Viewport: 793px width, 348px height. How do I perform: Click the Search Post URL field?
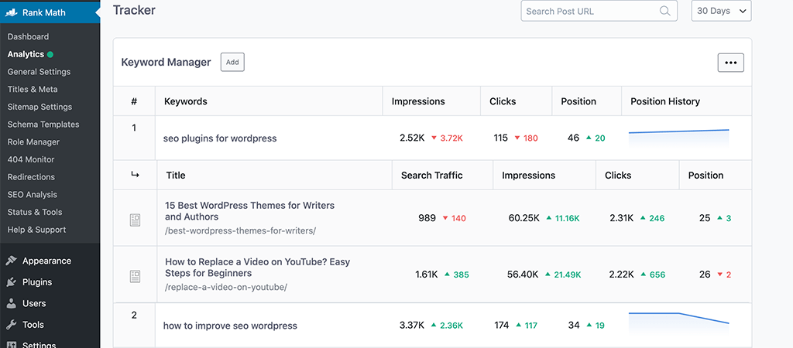click(590, 11)
